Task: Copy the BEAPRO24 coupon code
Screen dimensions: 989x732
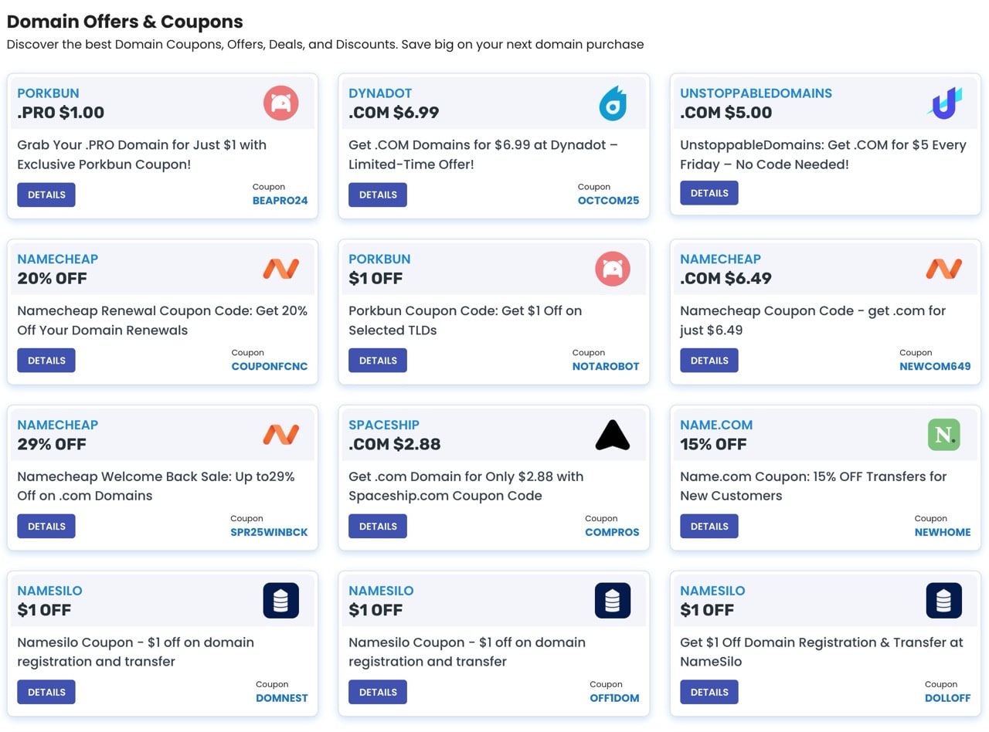Action: (x=280, y=201)
